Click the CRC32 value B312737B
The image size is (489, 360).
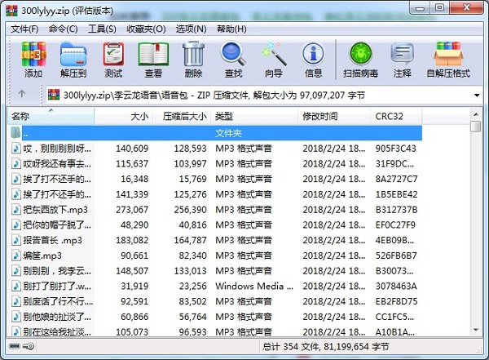396,210
